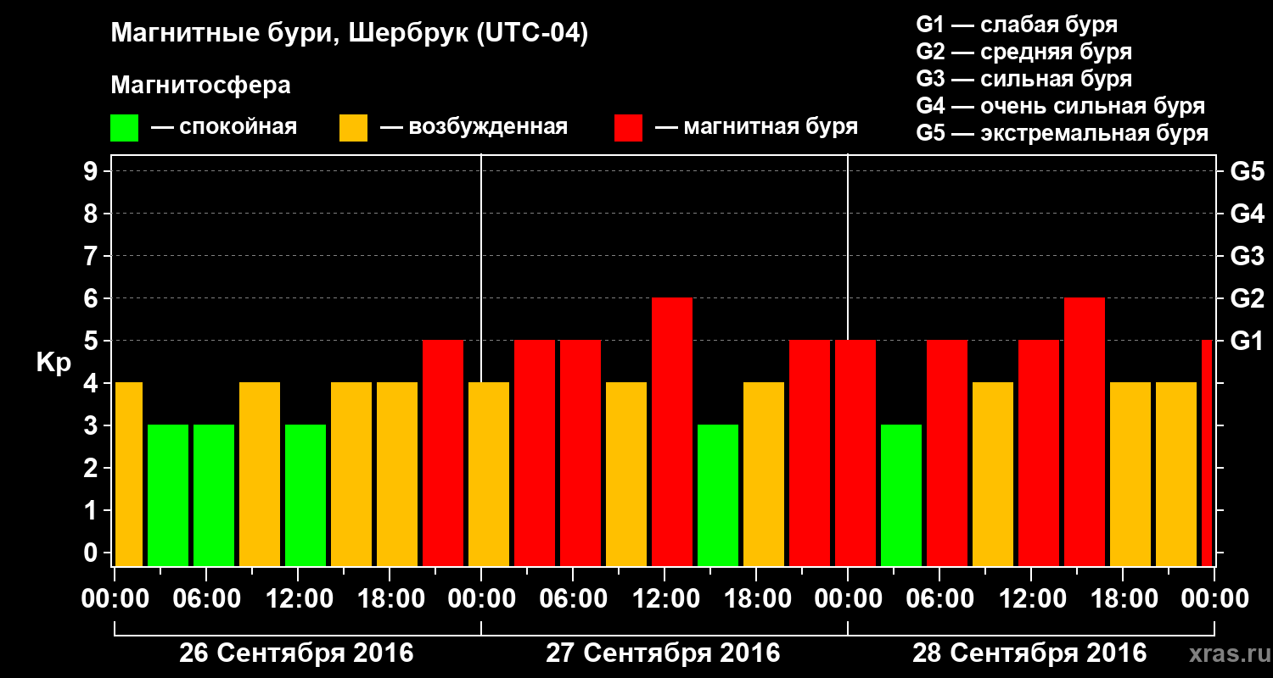Select the red Kp 5 bar on 26 September

(443, 453)
